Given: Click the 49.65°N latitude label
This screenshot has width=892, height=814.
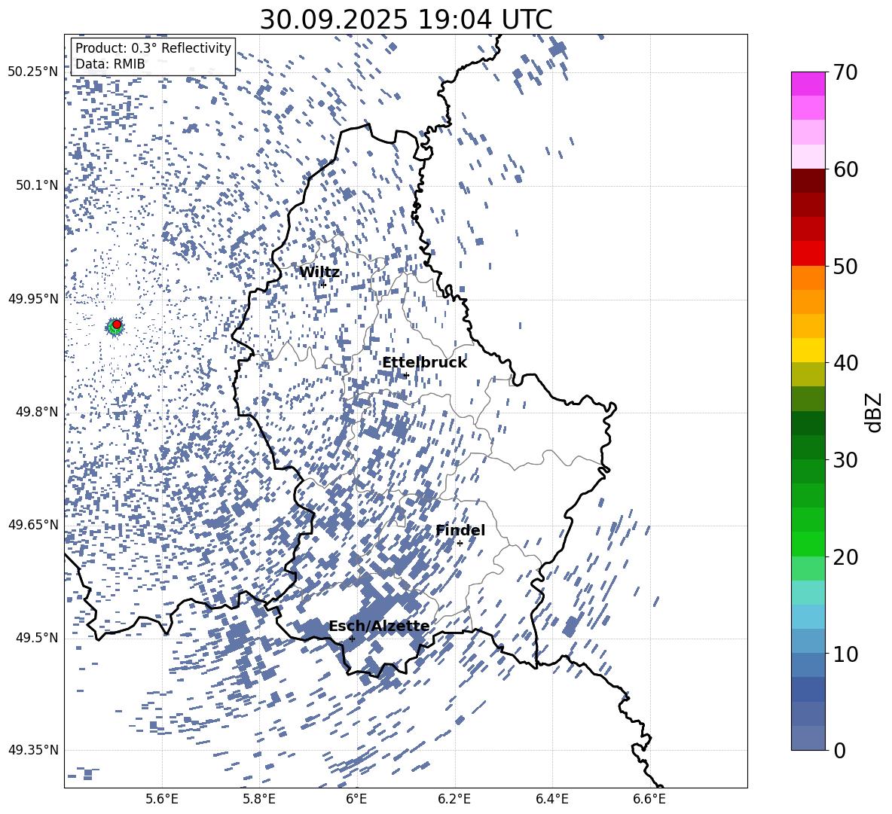Looking at the screenshot, I should 33,524.
